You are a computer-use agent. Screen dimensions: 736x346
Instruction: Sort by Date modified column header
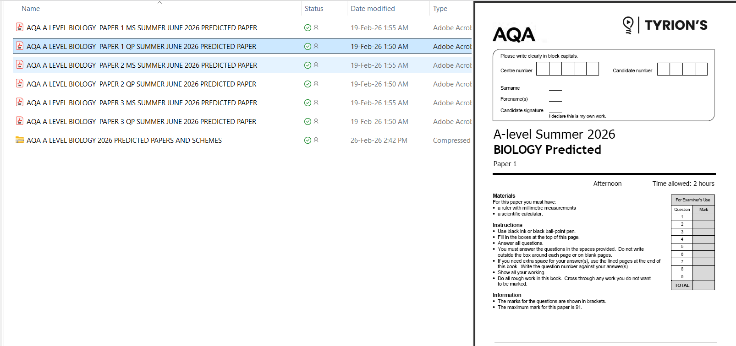(373, 9)
